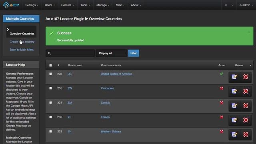Click the Locator Help panel heading
256x144 pixels.
point(21,65)
